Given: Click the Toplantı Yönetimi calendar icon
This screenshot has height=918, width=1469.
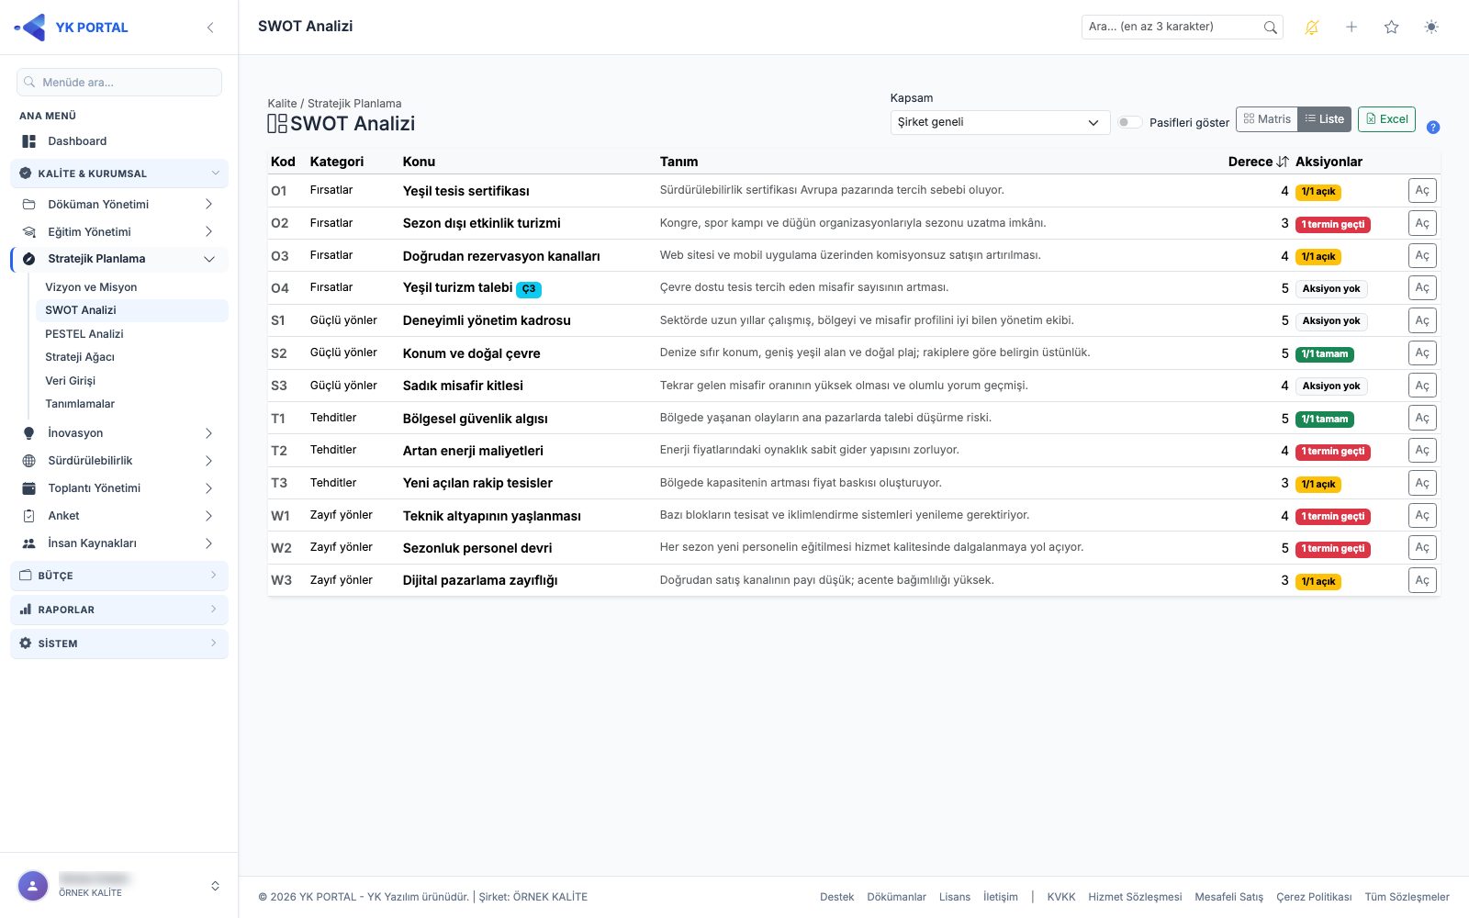Looking at the screenshot, I should [x=28, y=488].
